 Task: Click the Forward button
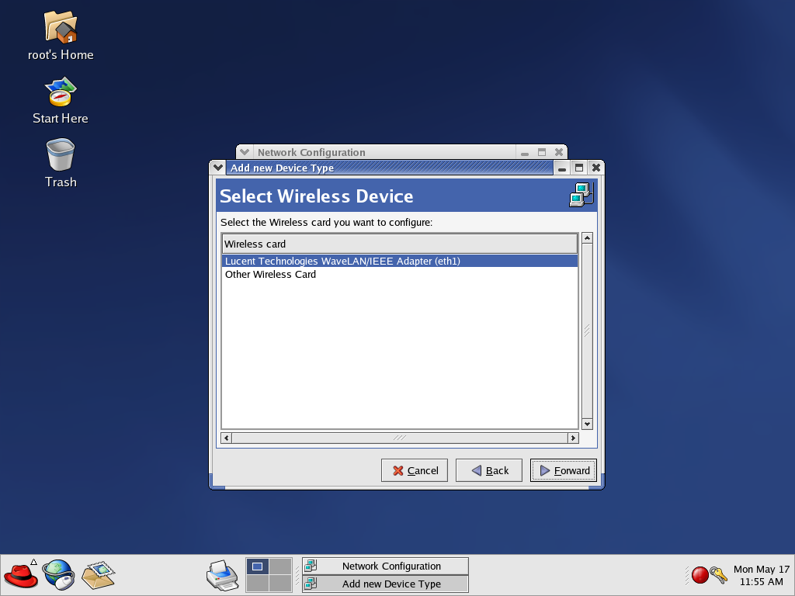(564, 470)
